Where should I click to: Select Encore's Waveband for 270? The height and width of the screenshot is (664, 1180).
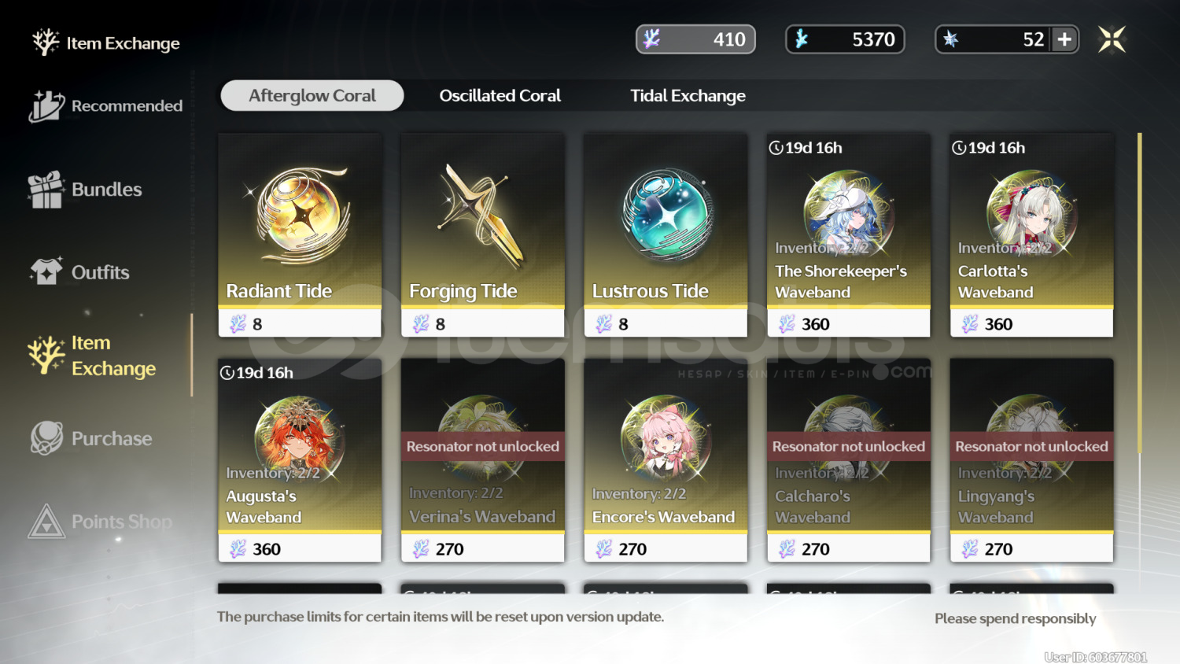point(666,460)
